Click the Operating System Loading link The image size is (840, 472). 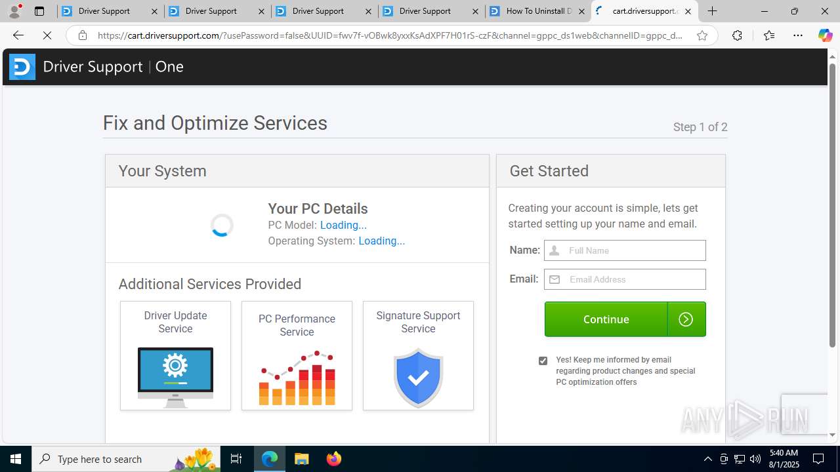(381, 241)
